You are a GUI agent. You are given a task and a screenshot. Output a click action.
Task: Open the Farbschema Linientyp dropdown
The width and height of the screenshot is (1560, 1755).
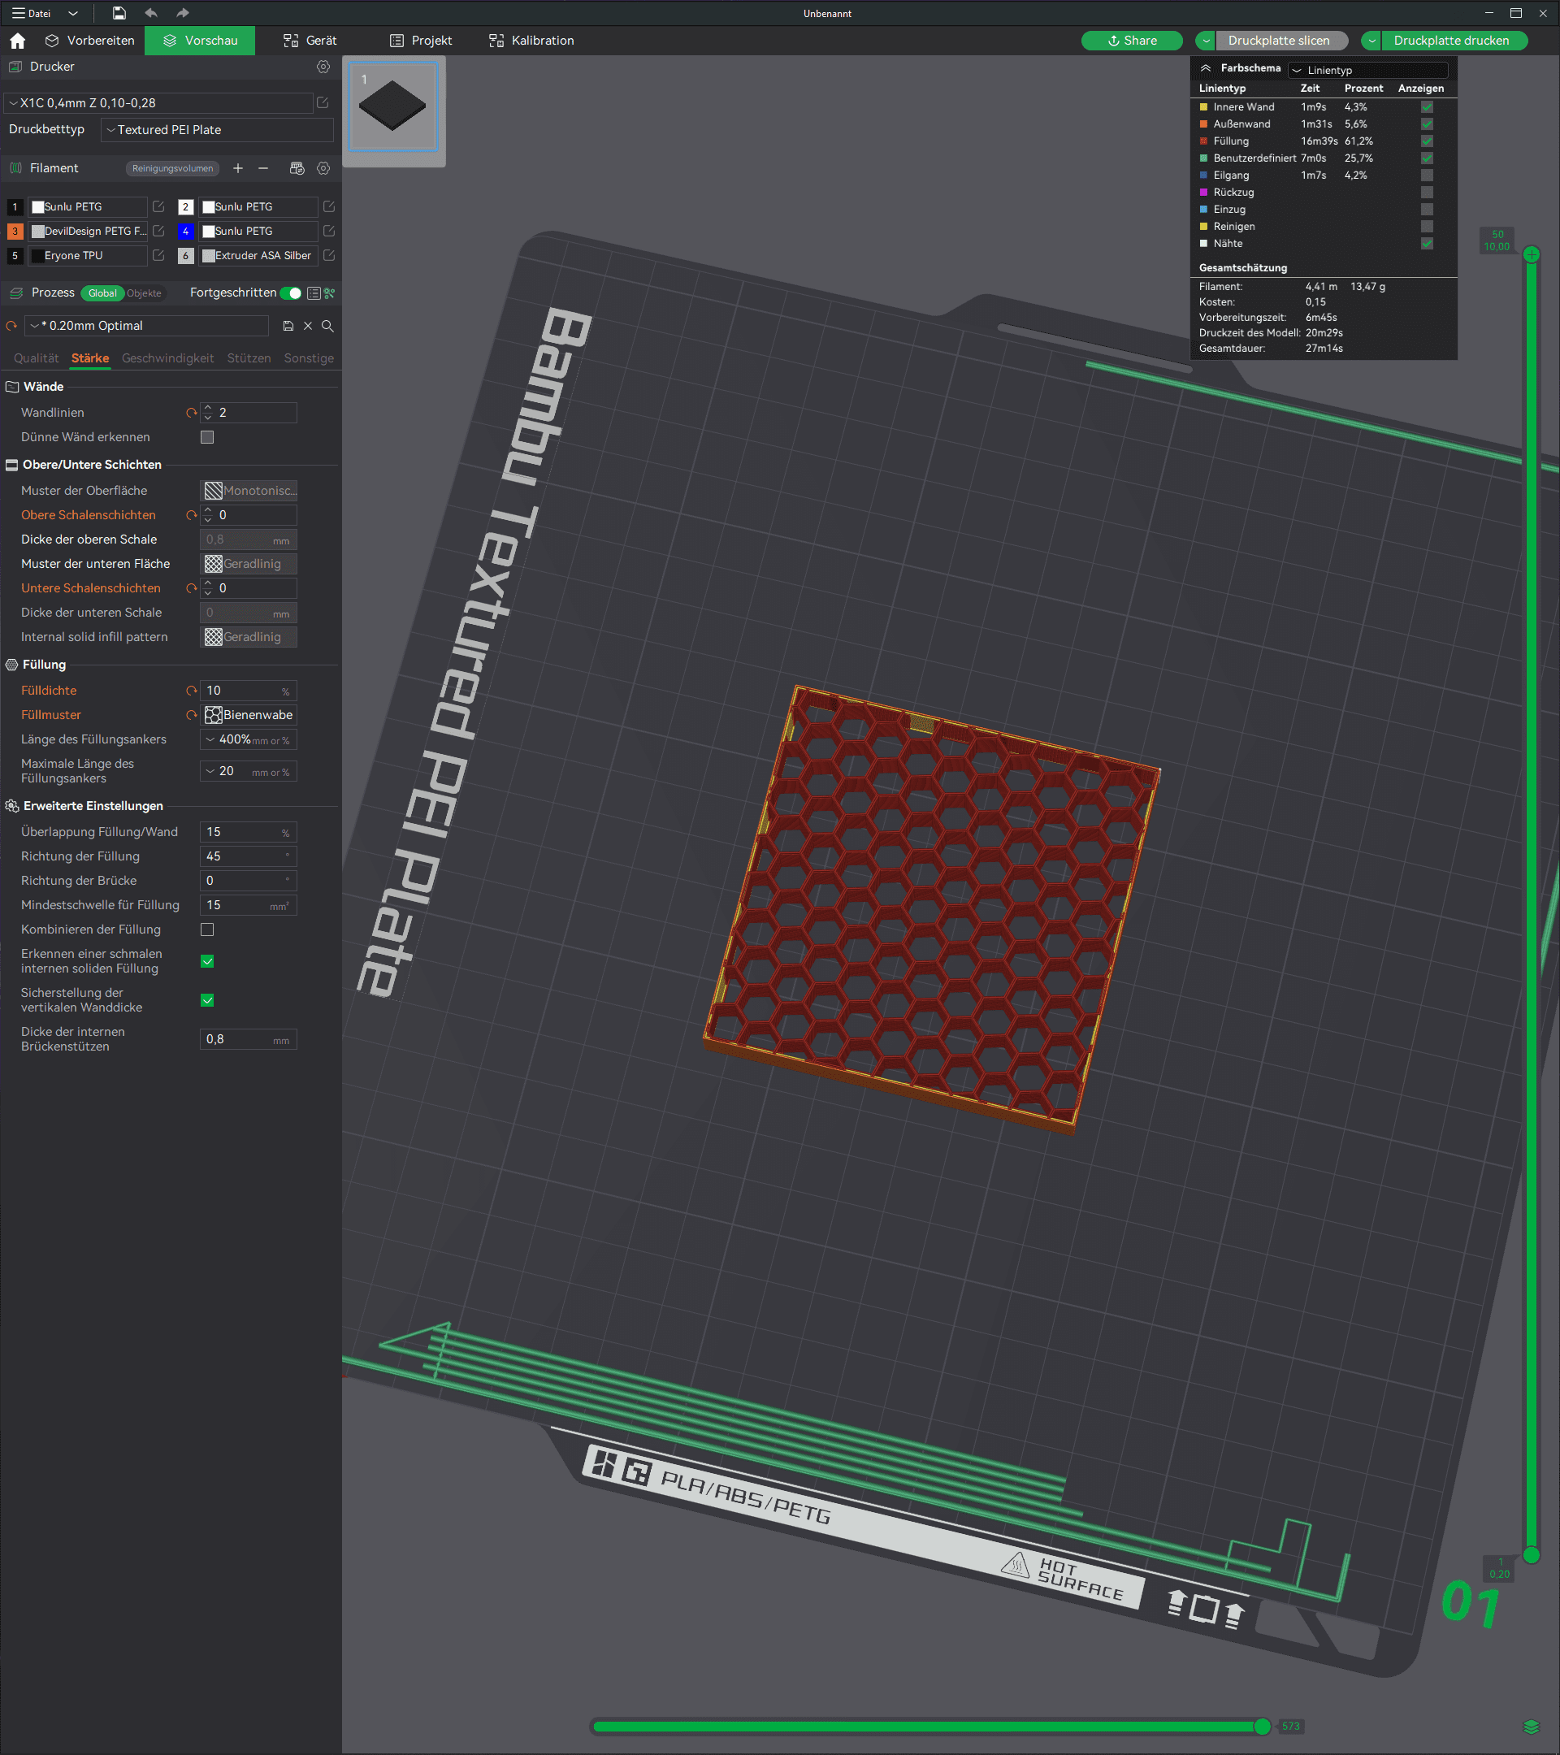coord(1367,71)
